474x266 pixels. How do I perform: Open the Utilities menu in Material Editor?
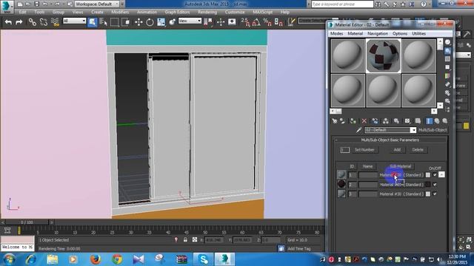click(x=418, y=33)
